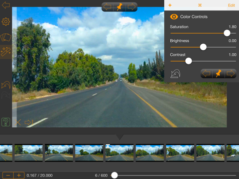This screenshot has width=239, height=179.
Task: Zoom out timeline with minus button
Action: coord(8,176)
